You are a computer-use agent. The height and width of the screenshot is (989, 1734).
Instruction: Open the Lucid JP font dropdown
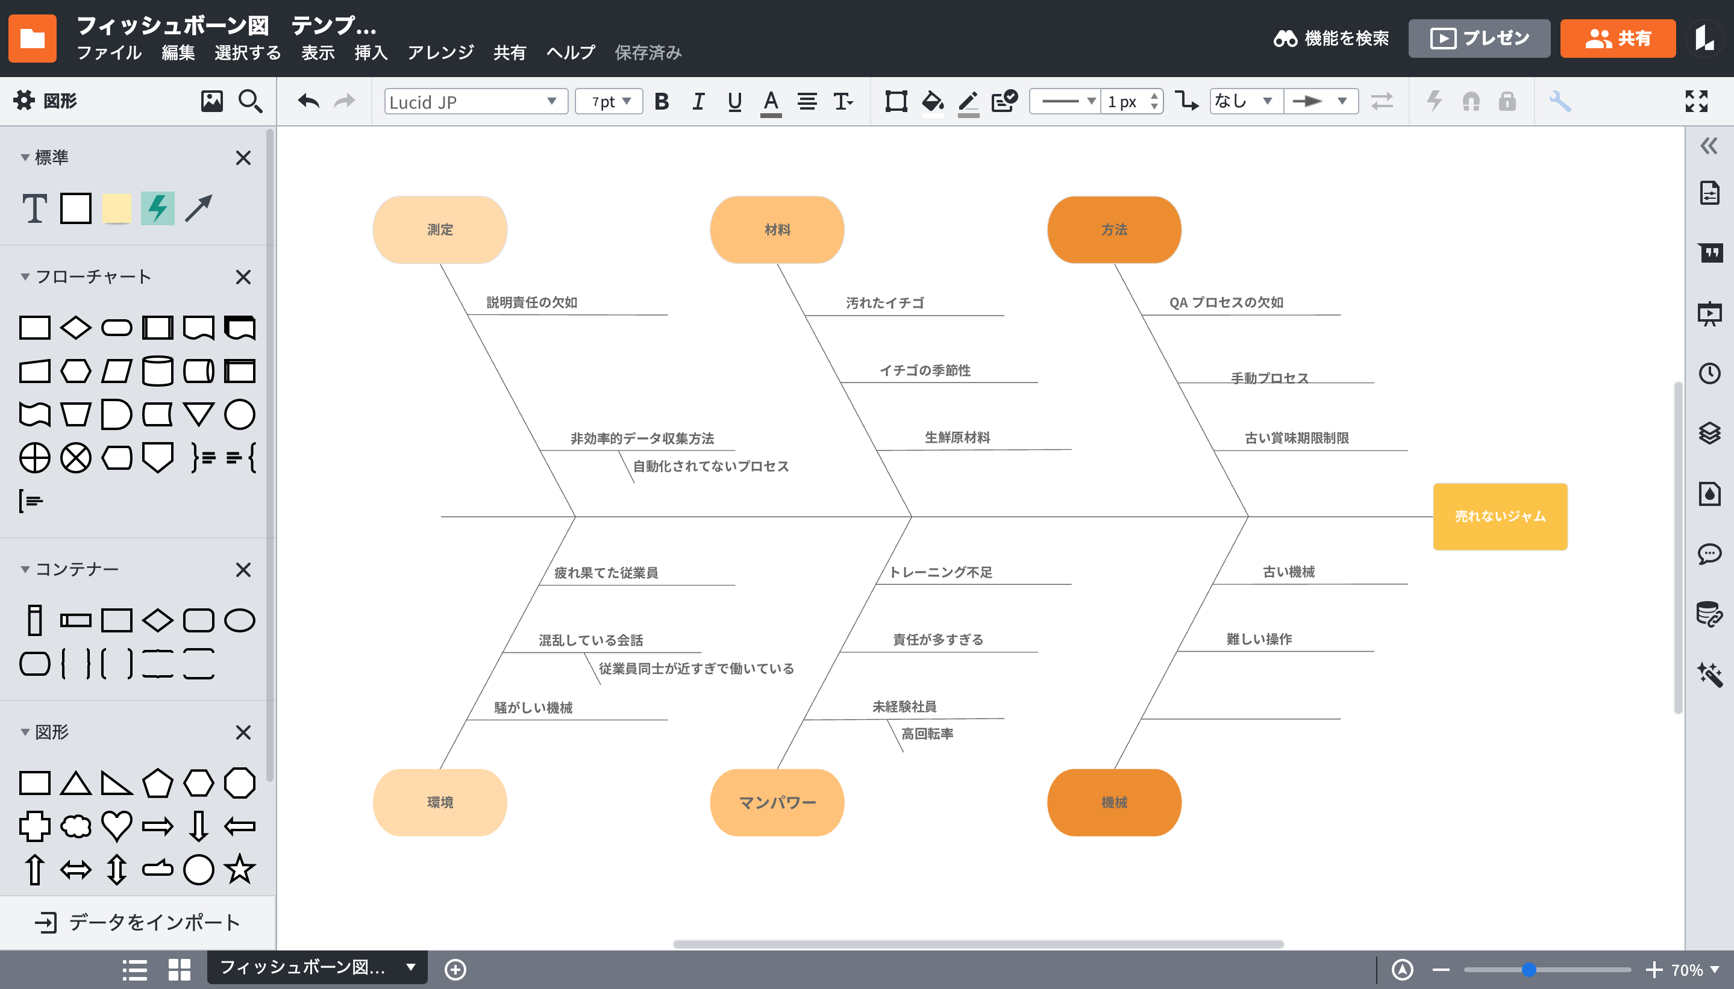[475, 101]
